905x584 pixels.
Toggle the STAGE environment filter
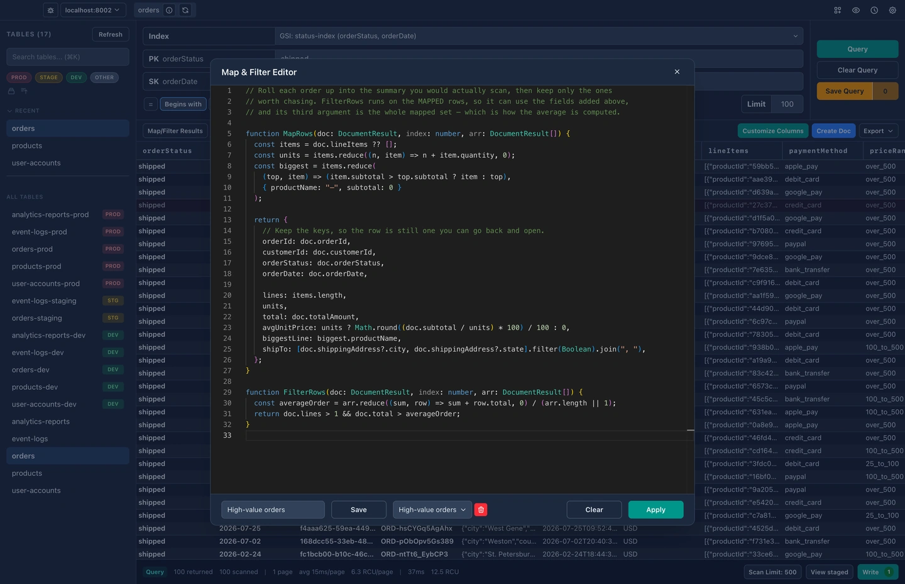coord(48,77)
